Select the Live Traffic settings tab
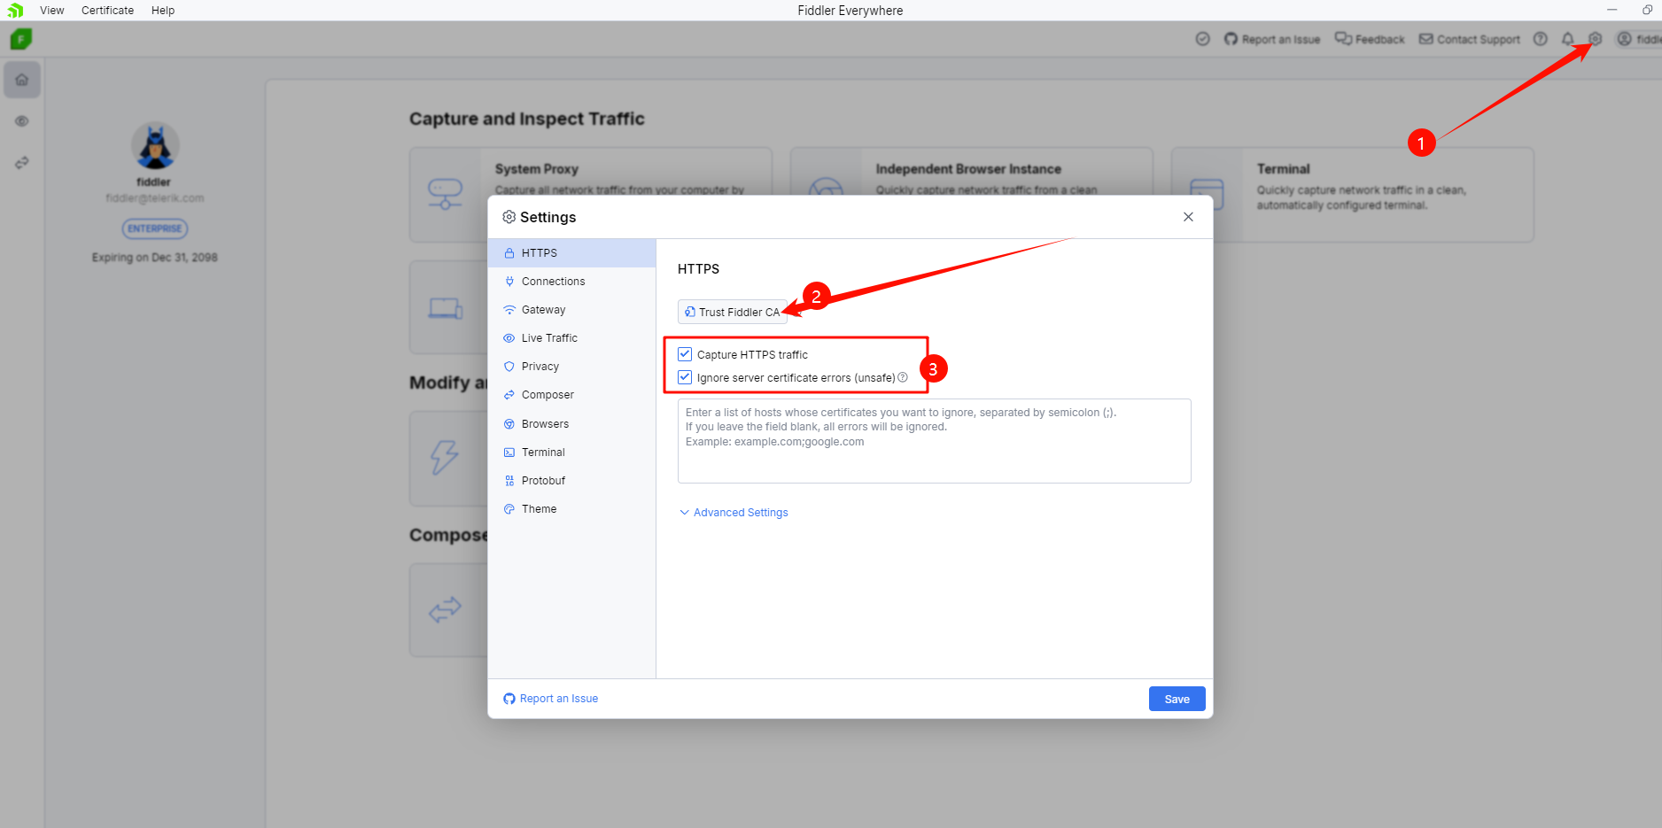Screen dimensions: 1662x828 [x=571, y=338]
